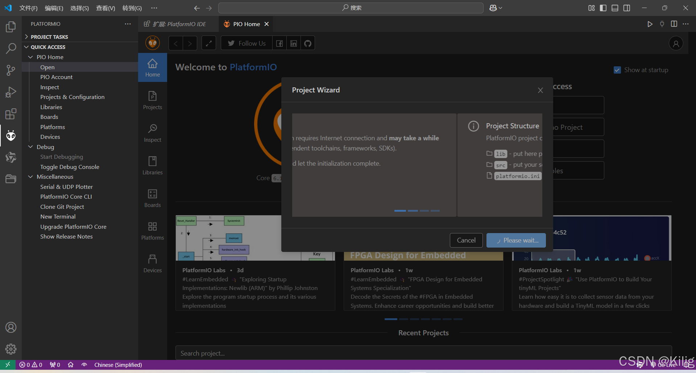The height and width of the screenshot is (373, 696).
Task: Run the editor action play icon
Action: point(650,24)
